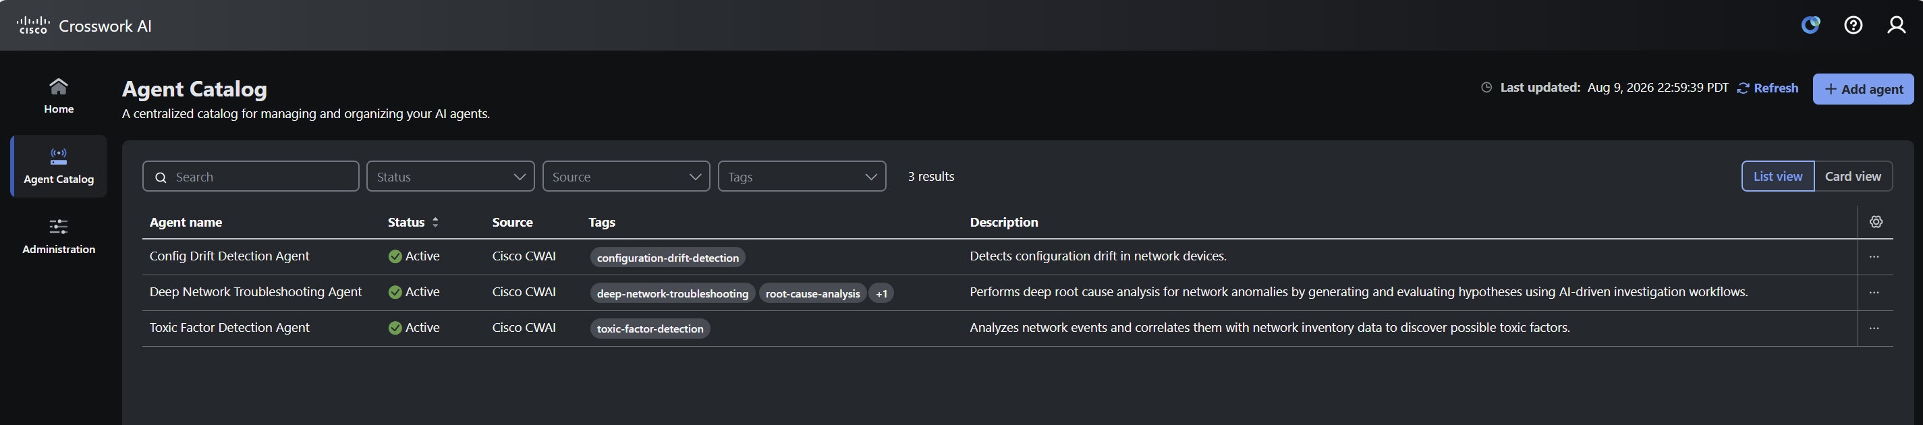The width and height of the screenshot is (1923, 425).
Task: Open the table column settings gear
Action: point(1876,222)
